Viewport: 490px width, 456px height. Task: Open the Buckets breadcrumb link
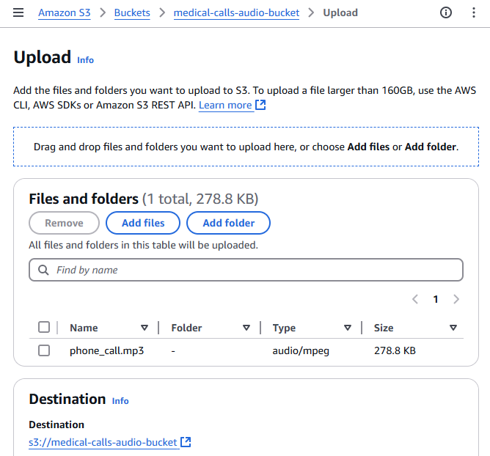132,12
